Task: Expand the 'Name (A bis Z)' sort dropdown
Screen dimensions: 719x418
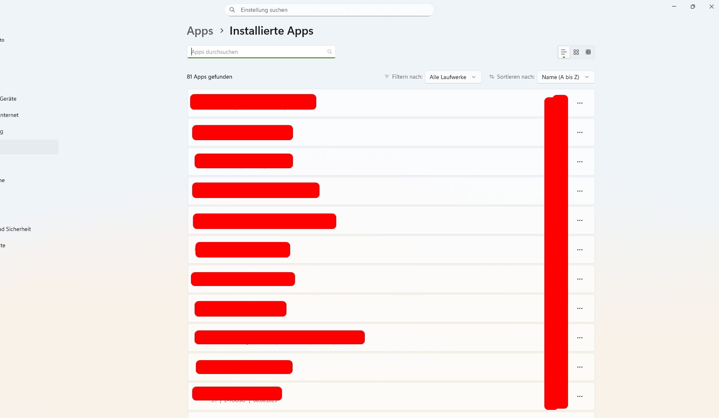Action: click(x=565, y=77)
